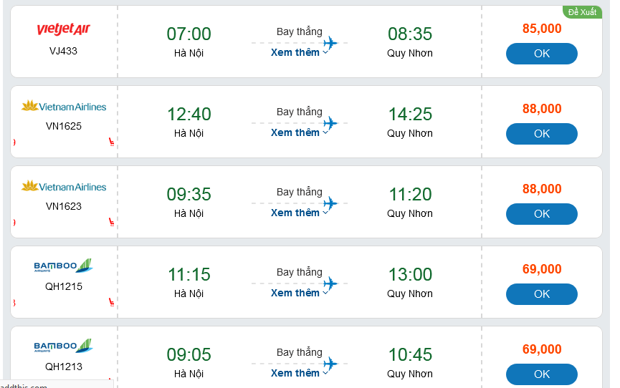Screen dimensions: 620x388
Task: Expand Xem thêm details for flight QH1213
Action: tap(299, 373)
